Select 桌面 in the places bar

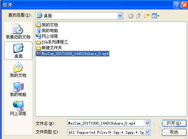18,51
